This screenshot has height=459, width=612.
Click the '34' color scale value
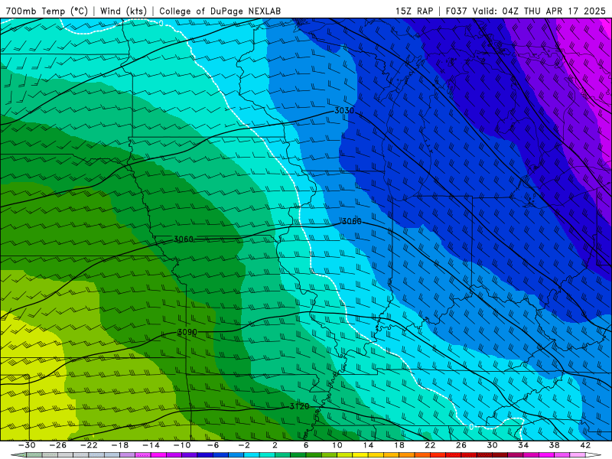click(523, 445)
